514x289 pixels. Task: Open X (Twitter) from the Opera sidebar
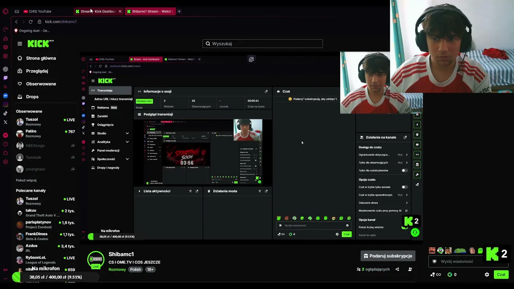tap(6, 122)
